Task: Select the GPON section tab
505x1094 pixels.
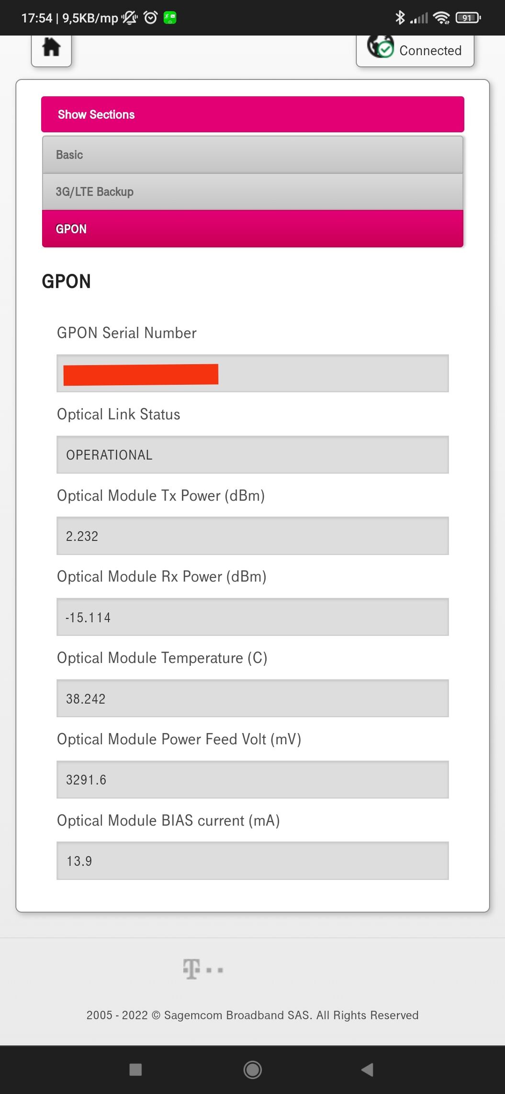Action: (252, 229)
